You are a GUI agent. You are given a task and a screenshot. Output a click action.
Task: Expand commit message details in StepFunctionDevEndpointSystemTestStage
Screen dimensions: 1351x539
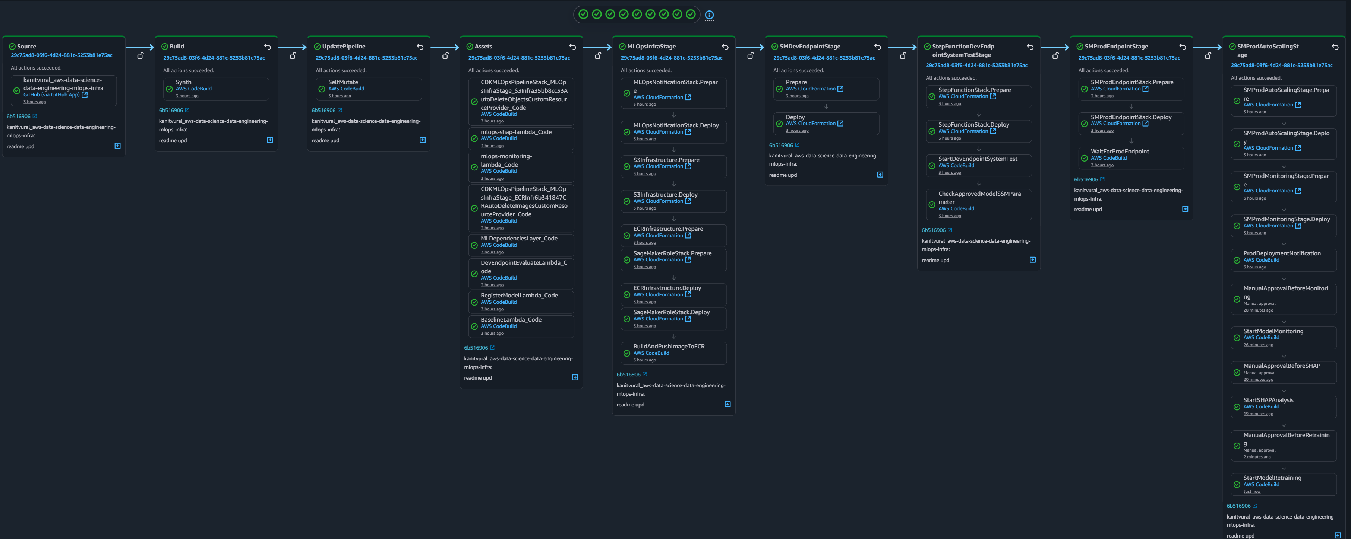1033,260
